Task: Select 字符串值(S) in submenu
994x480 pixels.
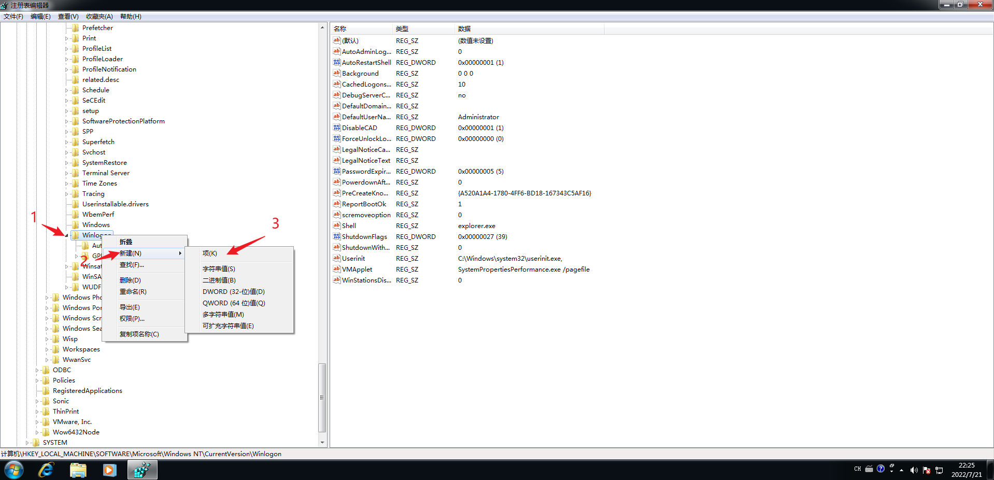Action: click(240, 269)
